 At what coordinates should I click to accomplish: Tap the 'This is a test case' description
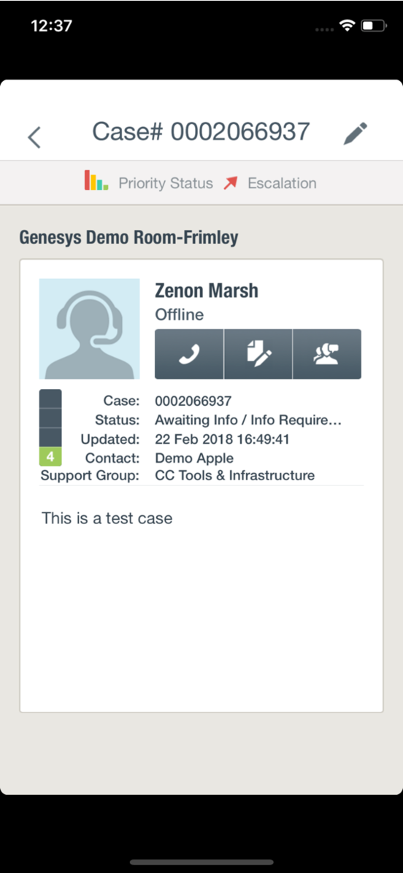(107, 518)
